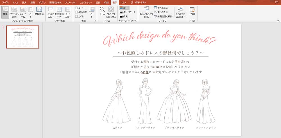Open 新しいウィンドウを開く new window
Screen dimensions: 281x138
tap(146, 11)
